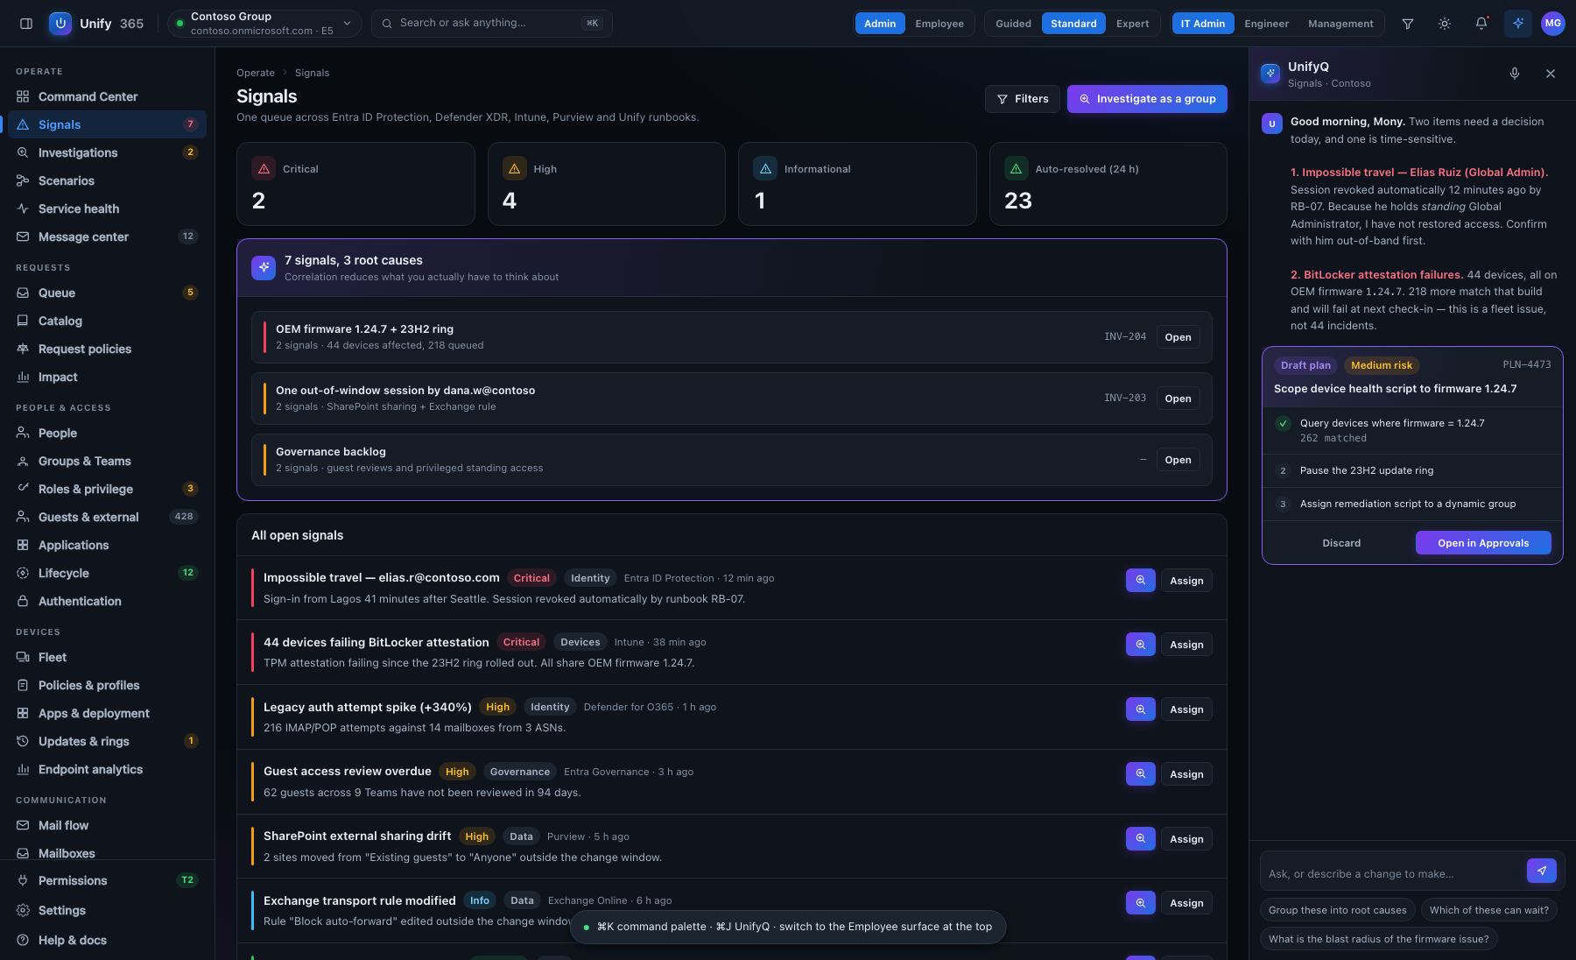Open Command Center in sidebar
This screenshot has width=1576, height=960.
[x=107, y=96]
